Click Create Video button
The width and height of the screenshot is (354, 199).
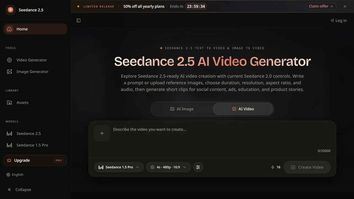(x=307, y=167)
